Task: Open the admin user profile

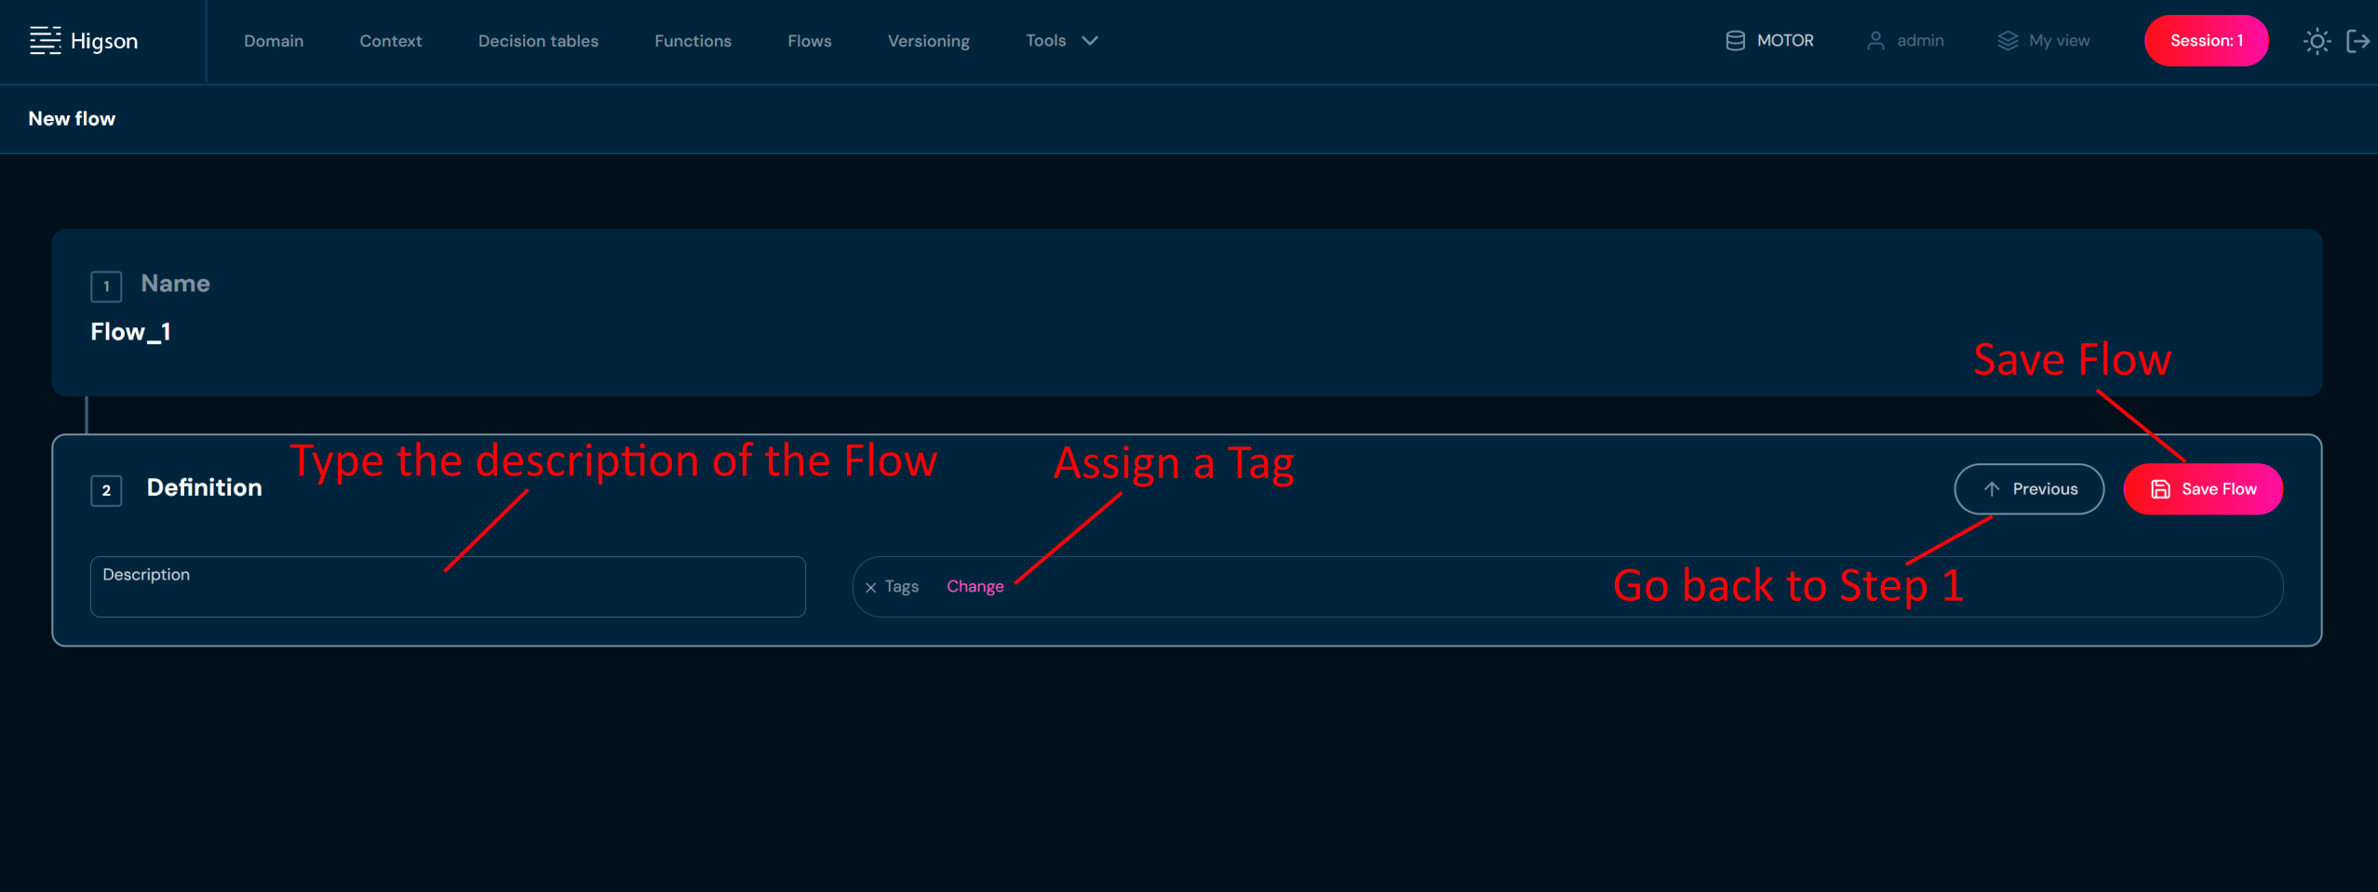Action: [x=1905, y=41]
